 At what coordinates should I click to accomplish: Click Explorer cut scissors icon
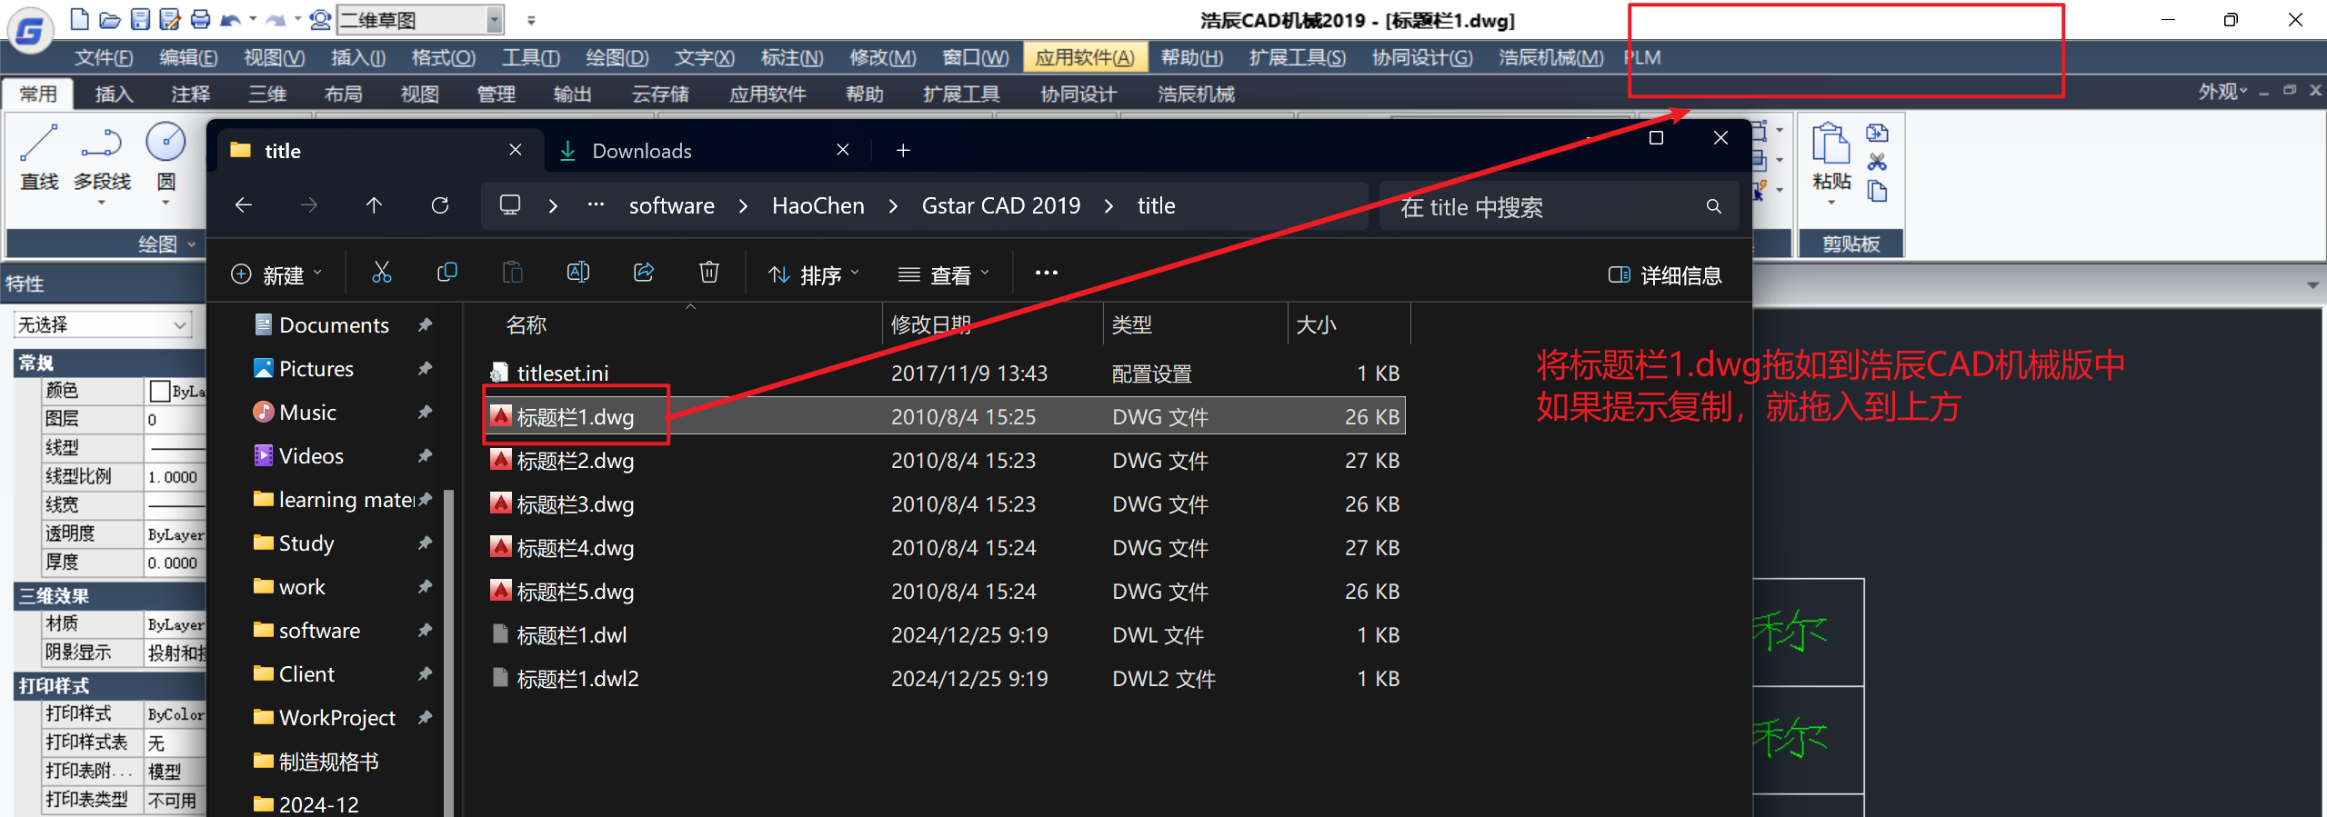coord(382,273)
